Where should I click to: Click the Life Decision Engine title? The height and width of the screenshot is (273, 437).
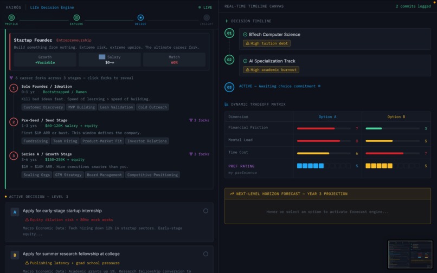[x=52, y=8]
